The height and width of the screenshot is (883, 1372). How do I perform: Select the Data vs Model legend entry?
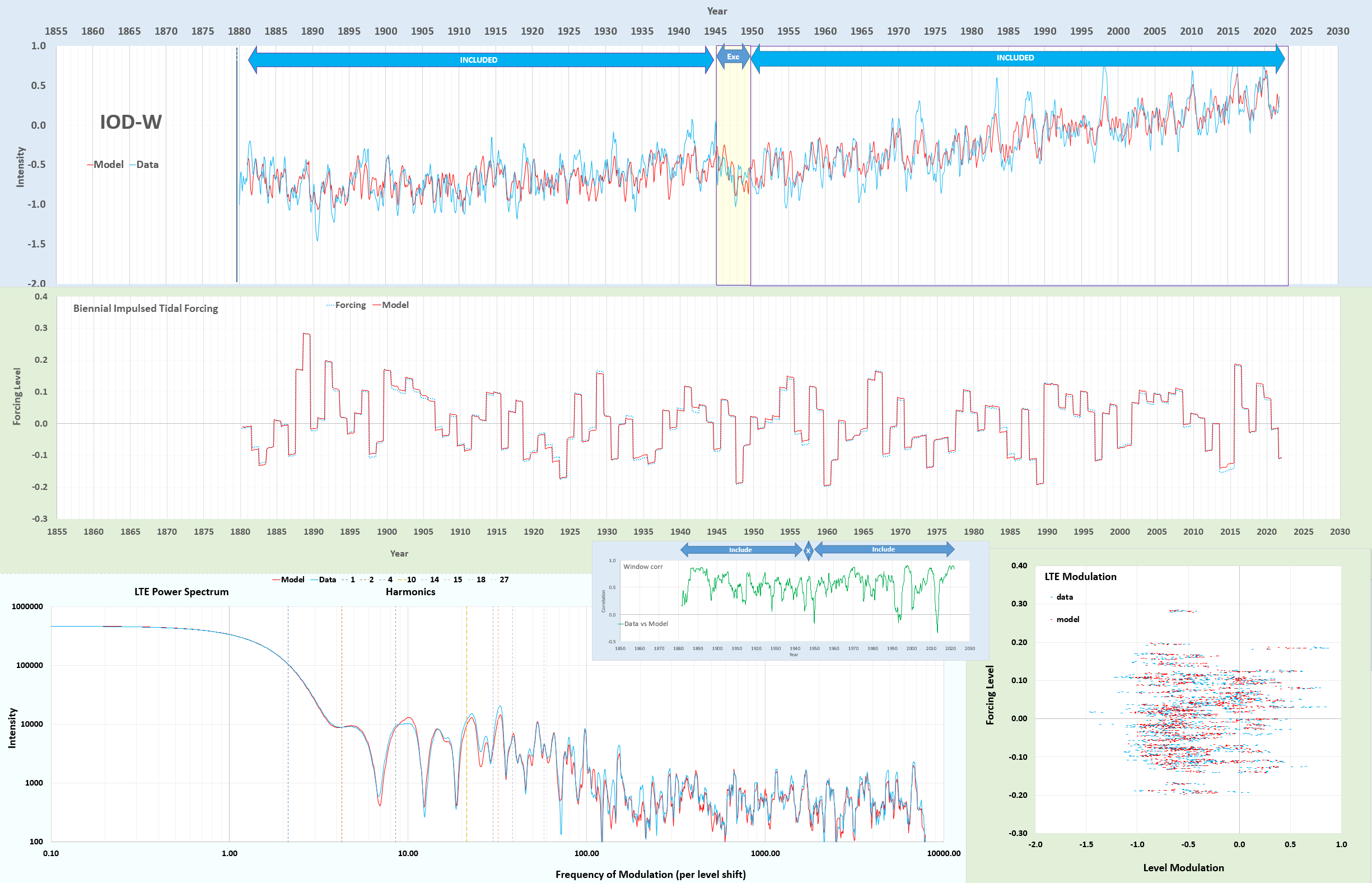coord(646,624)
